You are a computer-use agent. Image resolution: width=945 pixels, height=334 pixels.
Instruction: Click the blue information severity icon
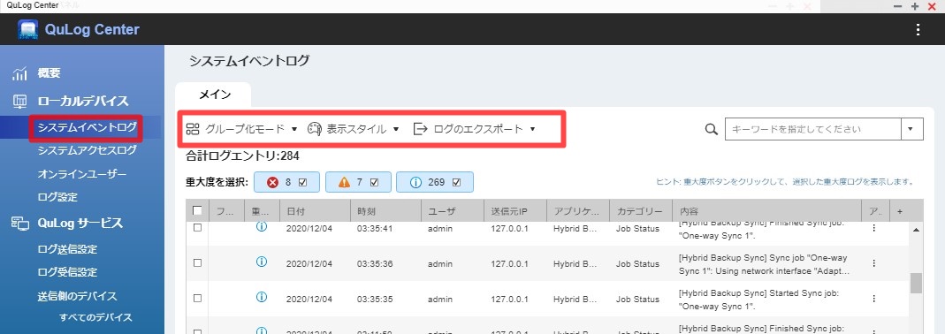(415, 182)
